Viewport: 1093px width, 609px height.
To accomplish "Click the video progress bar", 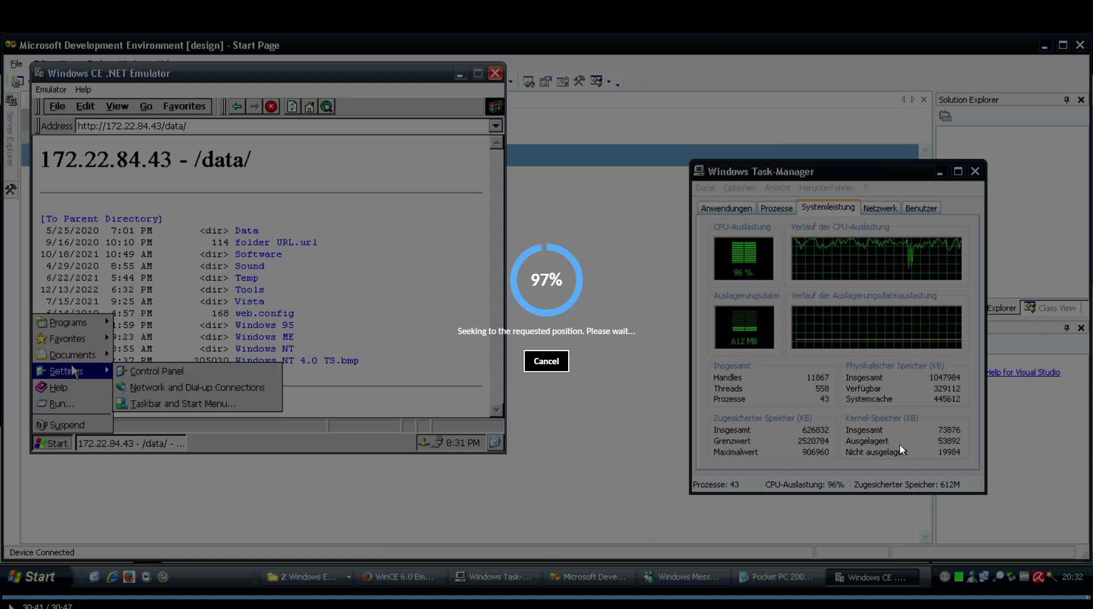I will [546, 597].
